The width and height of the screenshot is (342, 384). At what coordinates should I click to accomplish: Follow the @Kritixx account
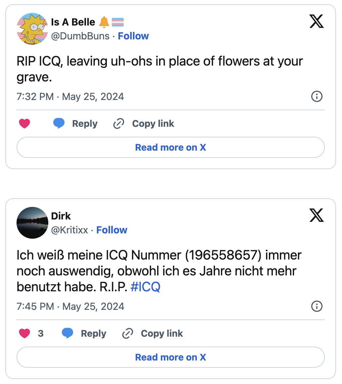[111, 230]
